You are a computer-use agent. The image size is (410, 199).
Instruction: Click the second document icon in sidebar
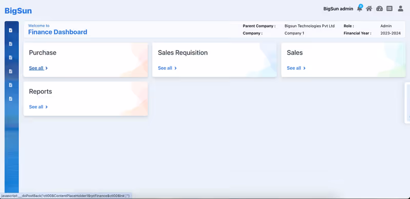click(11, 44)
